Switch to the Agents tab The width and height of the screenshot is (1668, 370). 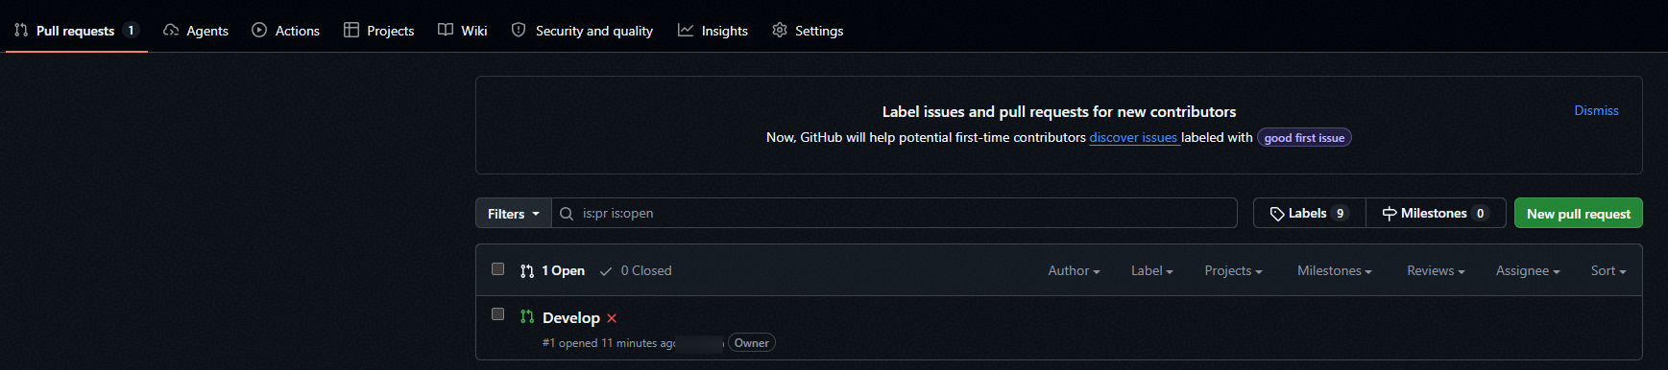coord(196,31)
